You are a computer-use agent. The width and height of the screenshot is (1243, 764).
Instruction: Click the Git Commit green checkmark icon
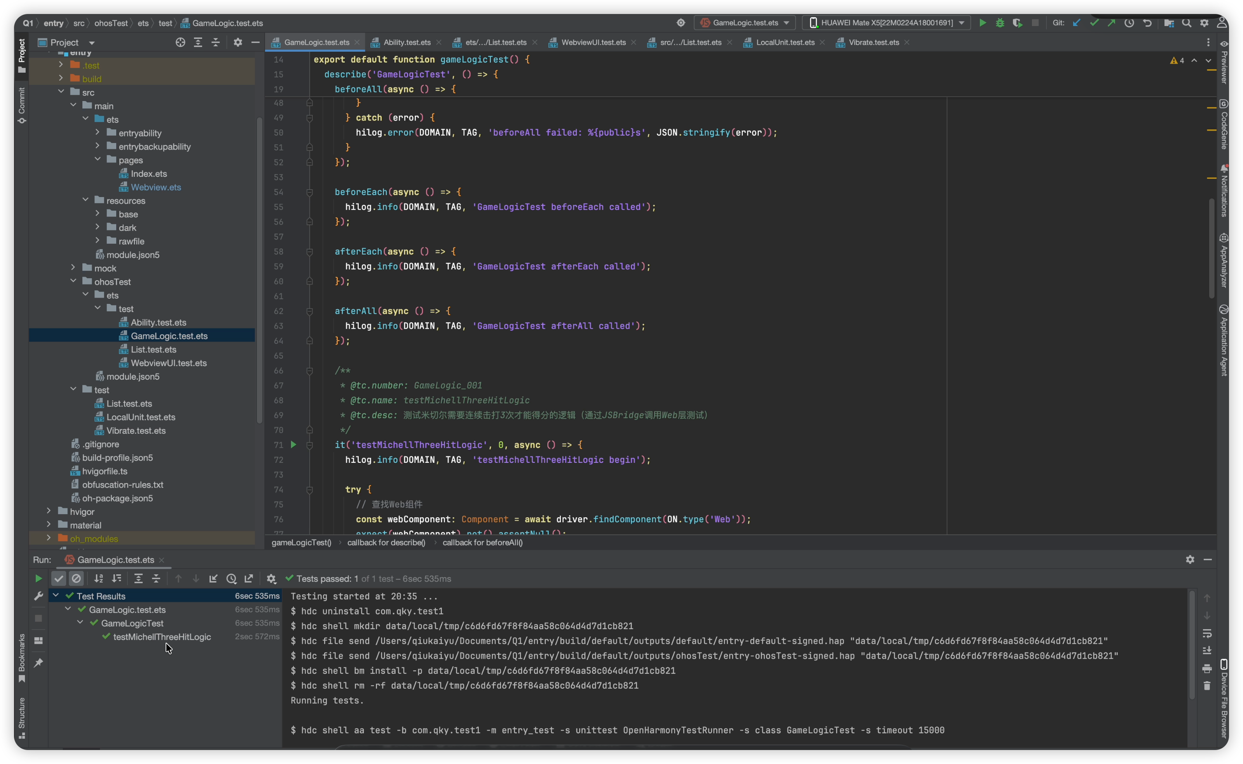[x=1094, y=23]
